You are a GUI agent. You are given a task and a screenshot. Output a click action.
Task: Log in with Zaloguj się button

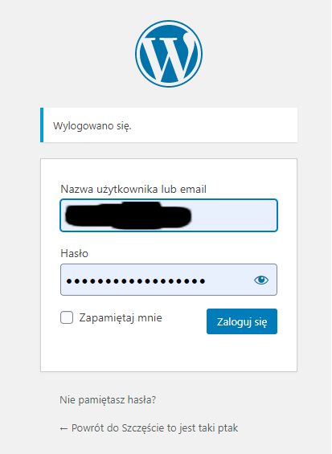242,321
